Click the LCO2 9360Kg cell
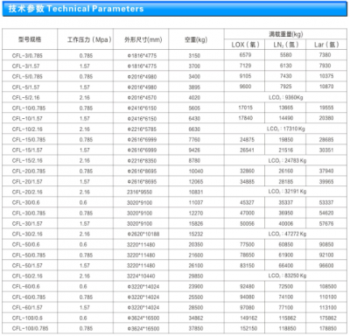 286,97
